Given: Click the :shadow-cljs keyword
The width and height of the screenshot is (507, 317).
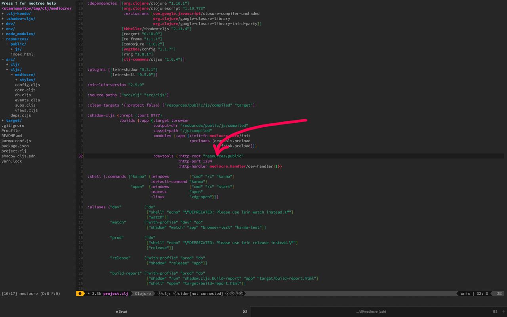Looking at the screenshot, I should tap(101, 115).
